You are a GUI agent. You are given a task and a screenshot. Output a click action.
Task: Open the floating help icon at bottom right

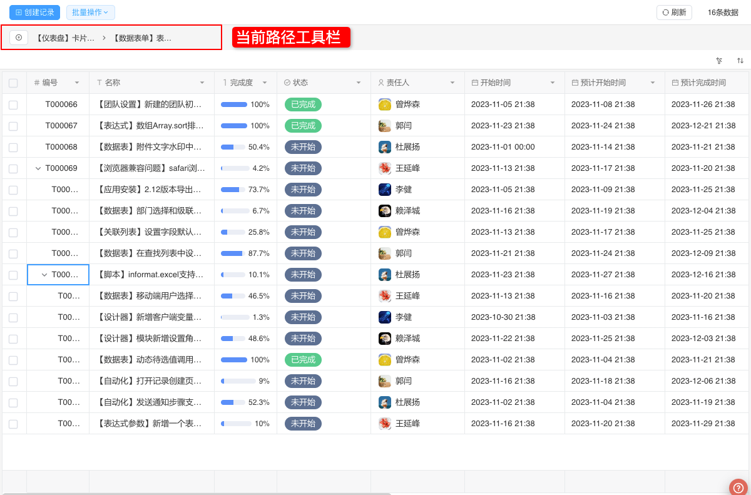(x=737, y=487)
